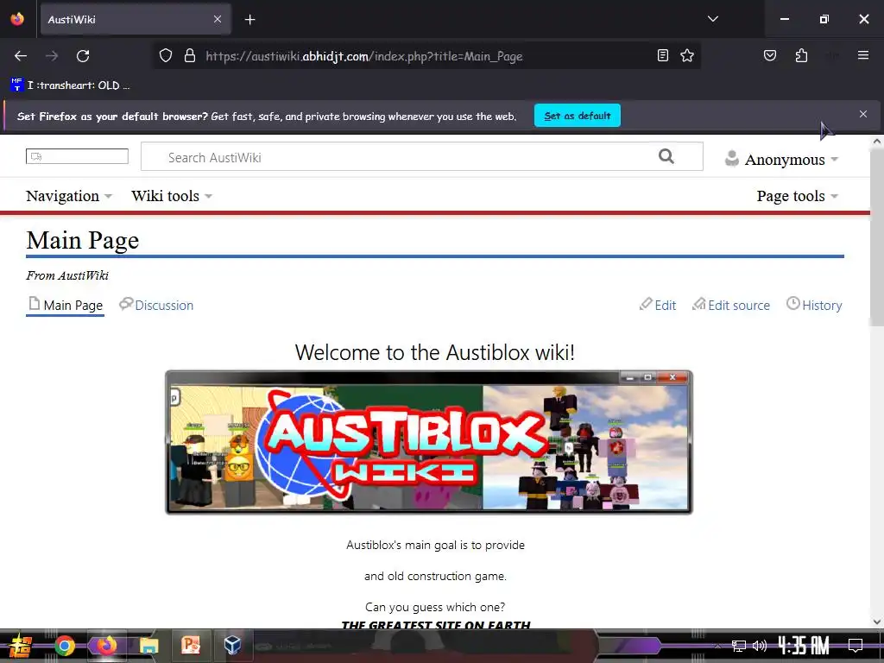This screenshot has height=663, width=884.
Task: Open the Anonymous user dropdown
Action: (x=782, y=160)
